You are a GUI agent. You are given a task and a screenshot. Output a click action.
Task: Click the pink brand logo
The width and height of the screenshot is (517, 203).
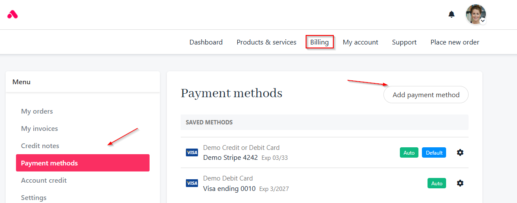(13, 15)
